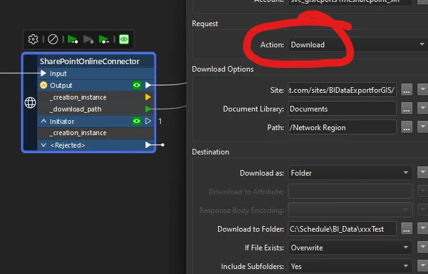The height and width of the screenshot is (274, 428).
Task: Open Site field options arrow
Action: pos(423,90)
